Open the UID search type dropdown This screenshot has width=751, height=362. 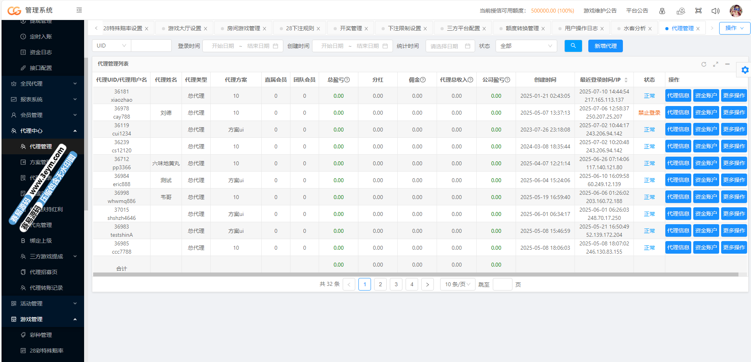point(111,46)
